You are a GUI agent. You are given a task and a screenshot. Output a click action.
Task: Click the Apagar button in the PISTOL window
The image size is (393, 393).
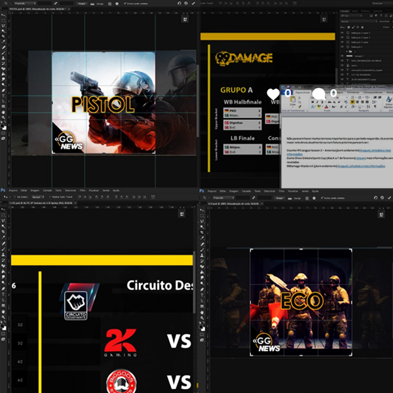point(82,3)
